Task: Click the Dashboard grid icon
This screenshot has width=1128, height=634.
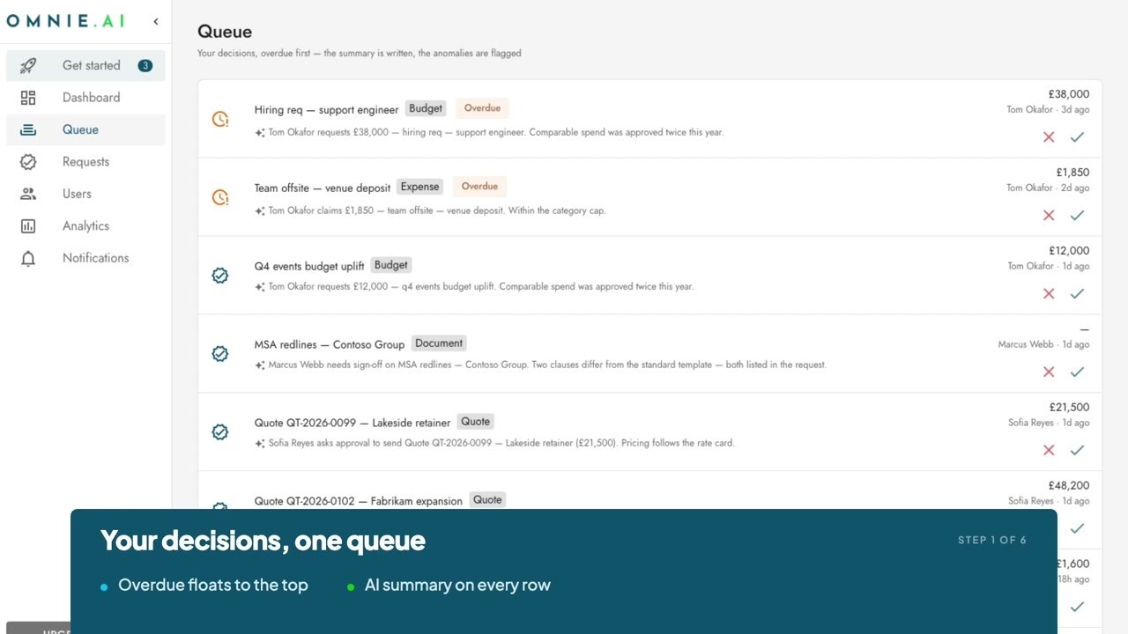Action: [x=28, y=98]
